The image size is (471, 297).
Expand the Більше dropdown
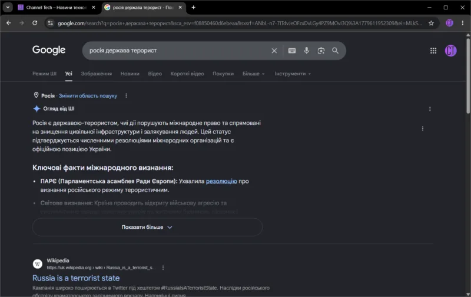tap(253, 74)
